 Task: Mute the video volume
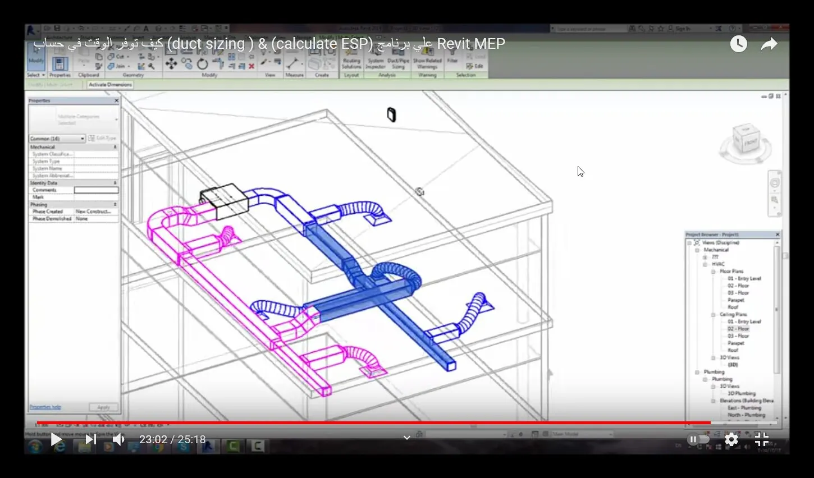tap(118, 439)
